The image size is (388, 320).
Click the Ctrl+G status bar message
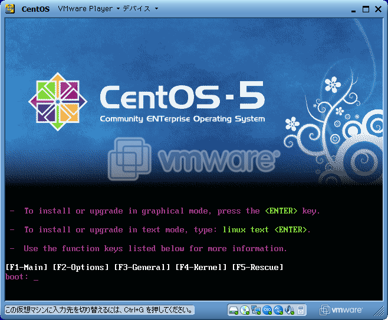100,310
